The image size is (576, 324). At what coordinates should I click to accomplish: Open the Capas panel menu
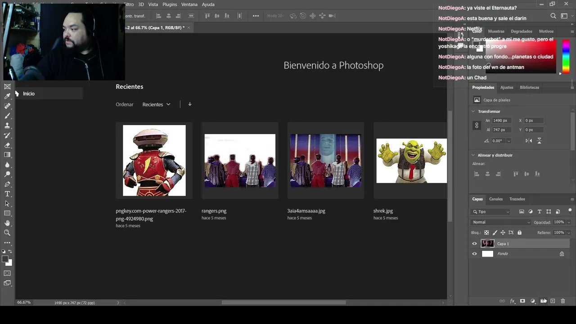click(572, 199)
